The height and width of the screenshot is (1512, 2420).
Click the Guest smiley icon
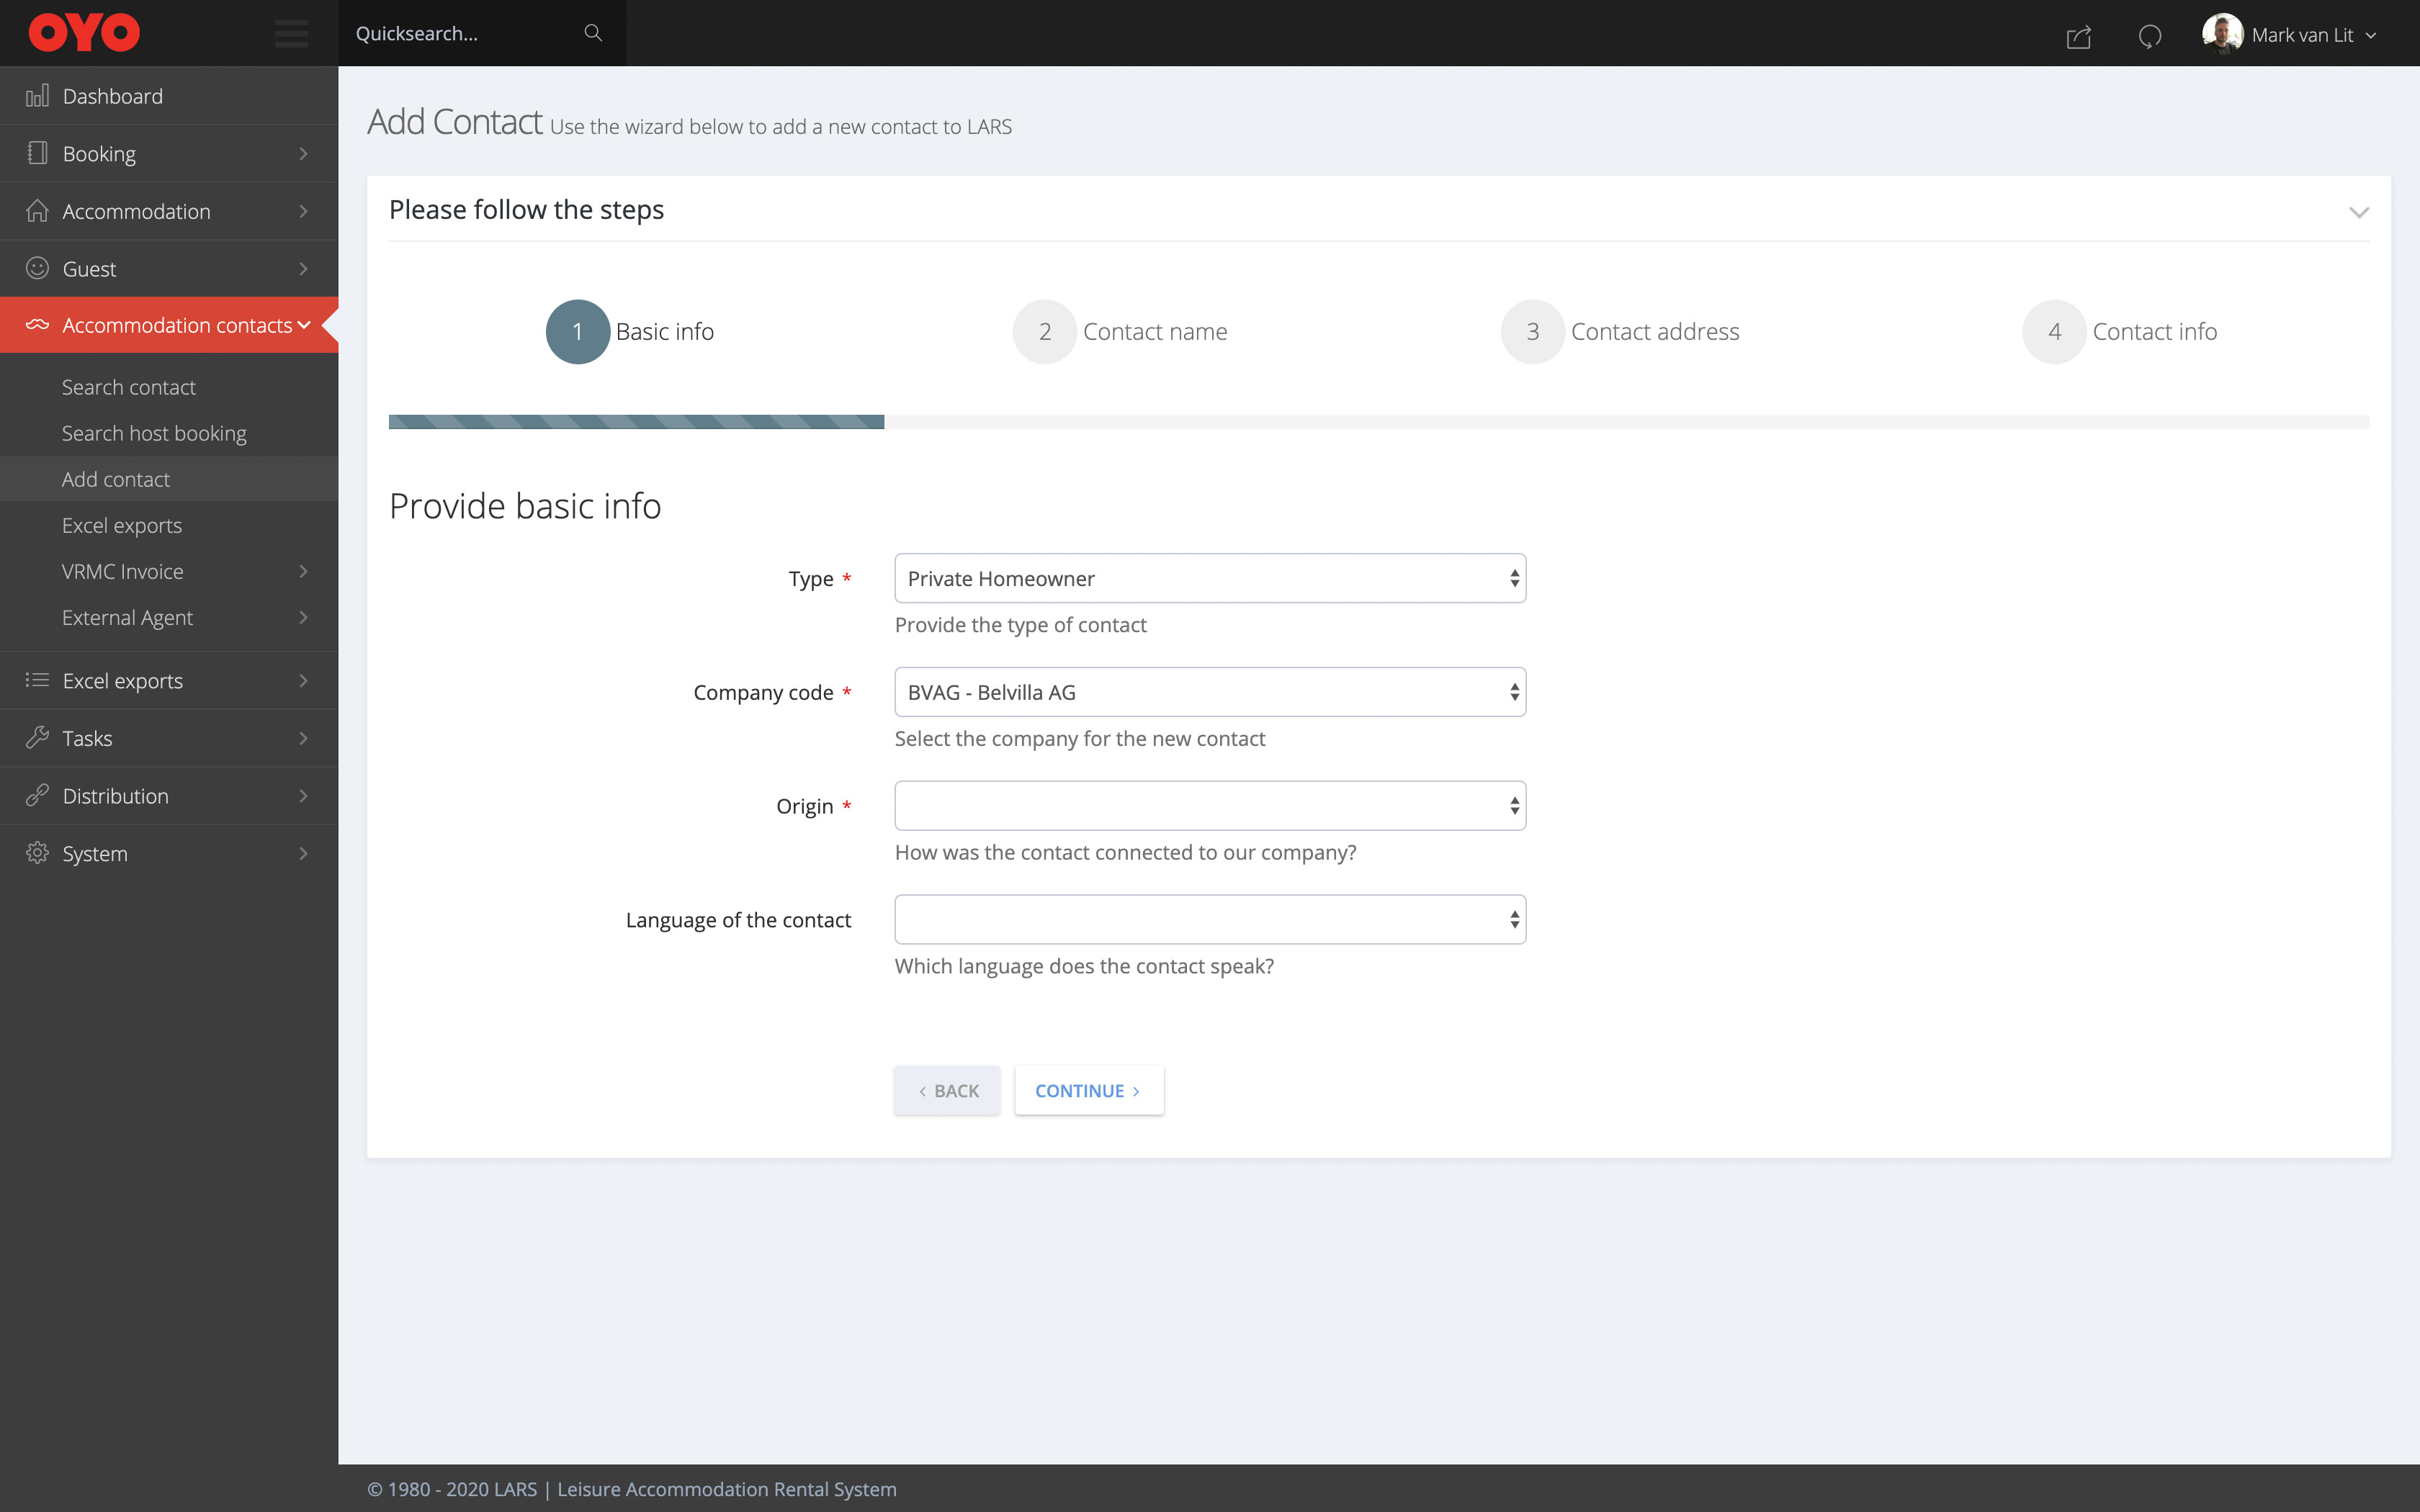(37, 268)
